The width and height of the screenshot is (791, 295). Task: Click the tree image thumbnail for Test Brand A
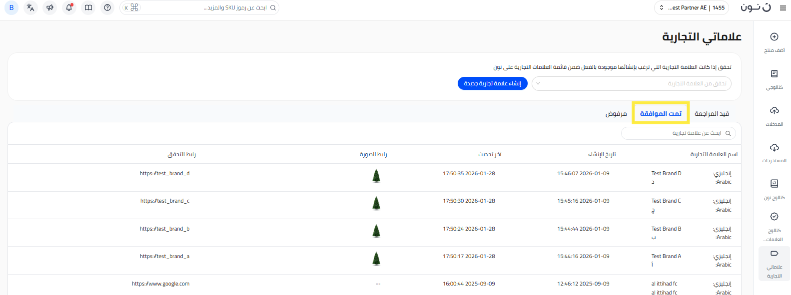[x=376, y=259]
